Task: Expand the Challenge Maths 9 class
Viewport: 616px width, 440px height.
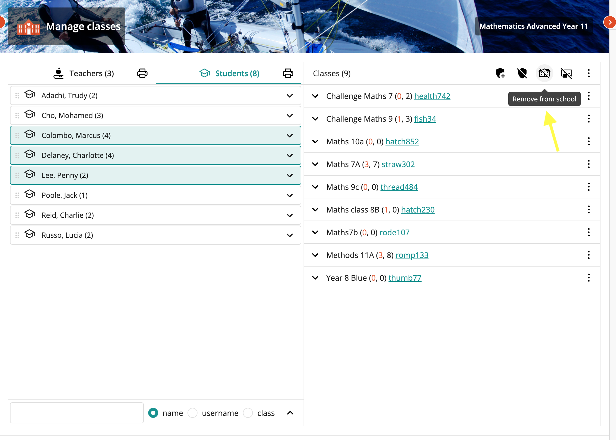Action: tap(315, 119)
